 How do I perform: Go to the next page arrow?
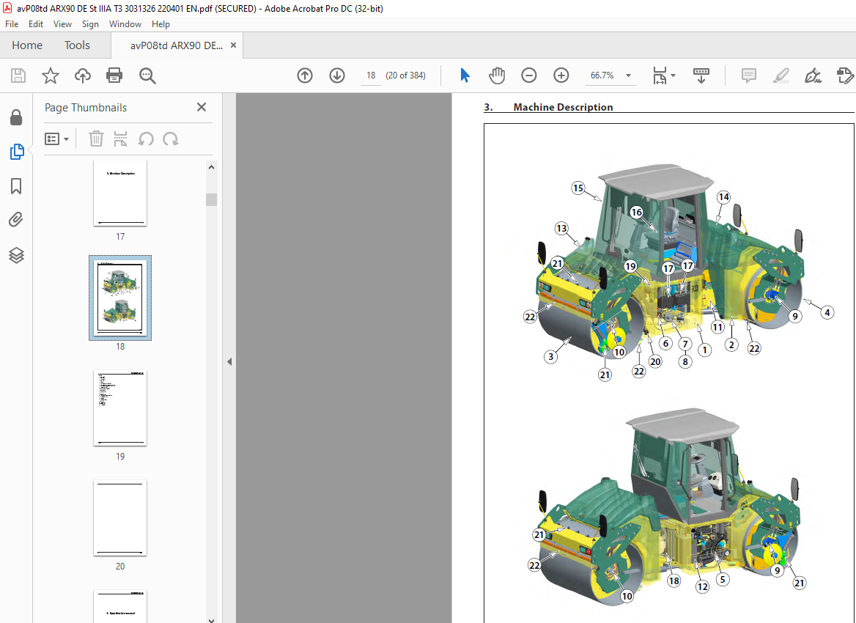click(337, 75)
